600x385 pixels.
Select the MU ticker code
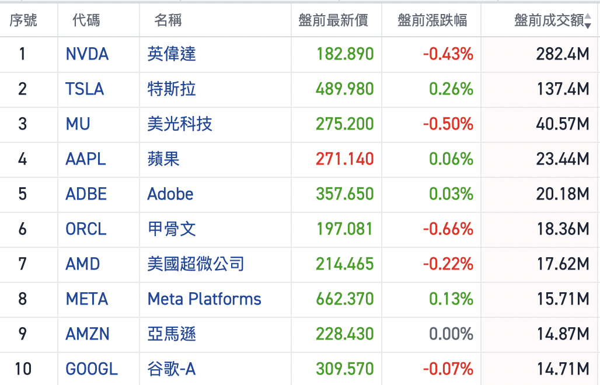point(78,124)
